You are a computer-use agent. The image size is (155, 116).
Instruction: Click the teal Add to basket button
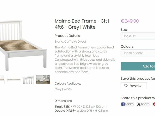tap(138, 66)
